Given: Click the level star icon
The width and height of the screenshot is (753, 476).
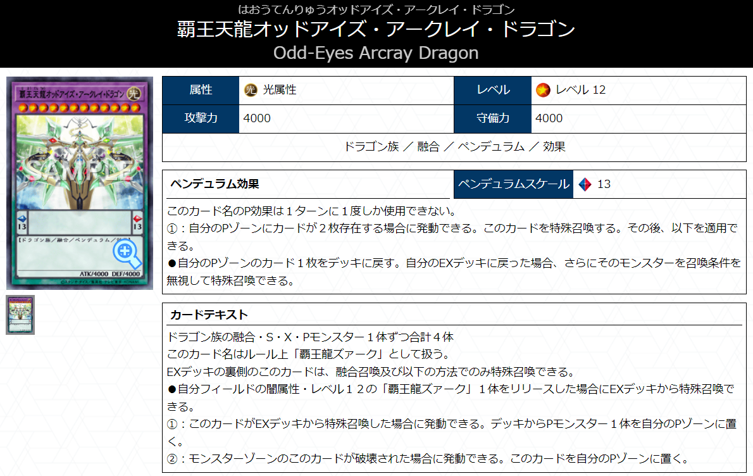Looking at the screenshot, I should click(x=543, y=90).
